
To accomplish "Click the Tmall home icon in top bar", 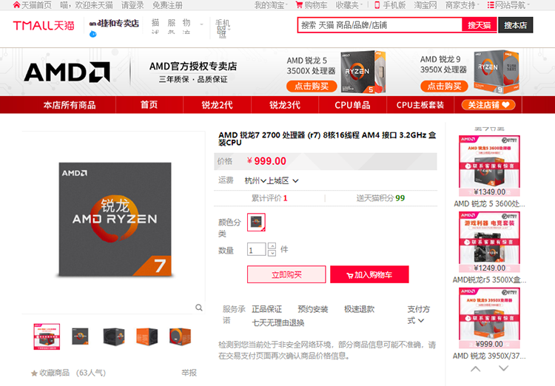I will [16, 5].
